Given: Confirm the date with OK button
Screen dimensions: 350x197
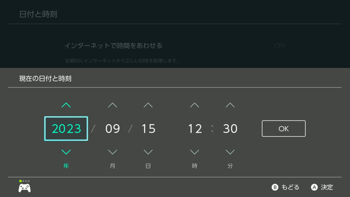Looking at the screenshot, I should point(284,128).
